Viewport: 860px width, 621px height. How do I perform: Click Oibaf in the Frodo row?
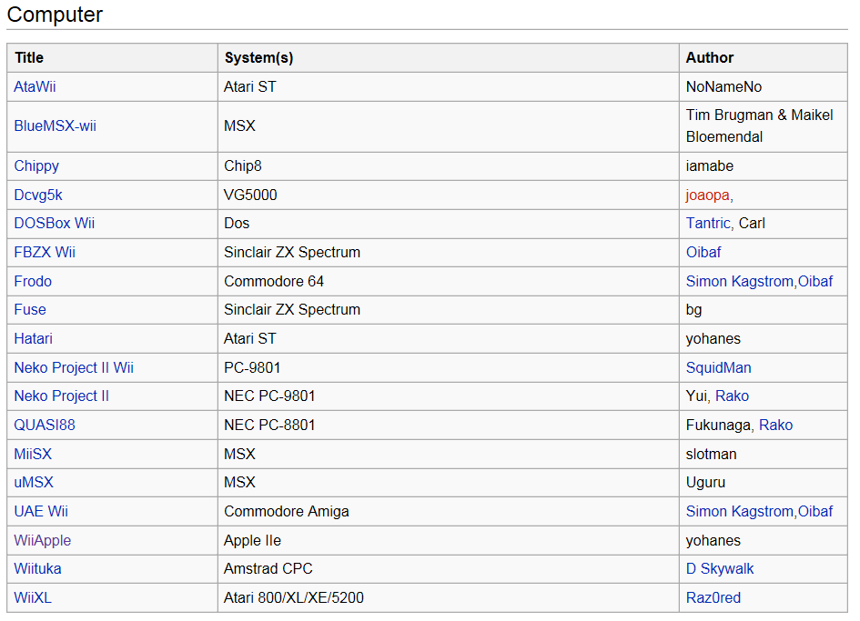coord(815,282)
